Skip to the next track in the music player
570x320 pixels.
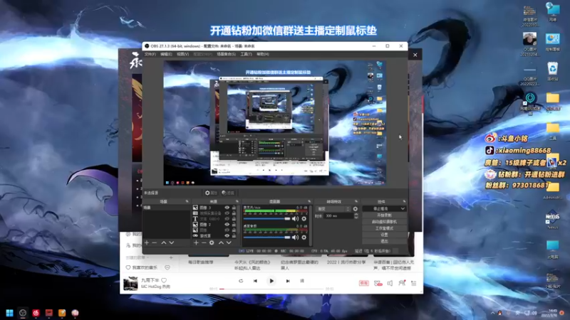288,281
